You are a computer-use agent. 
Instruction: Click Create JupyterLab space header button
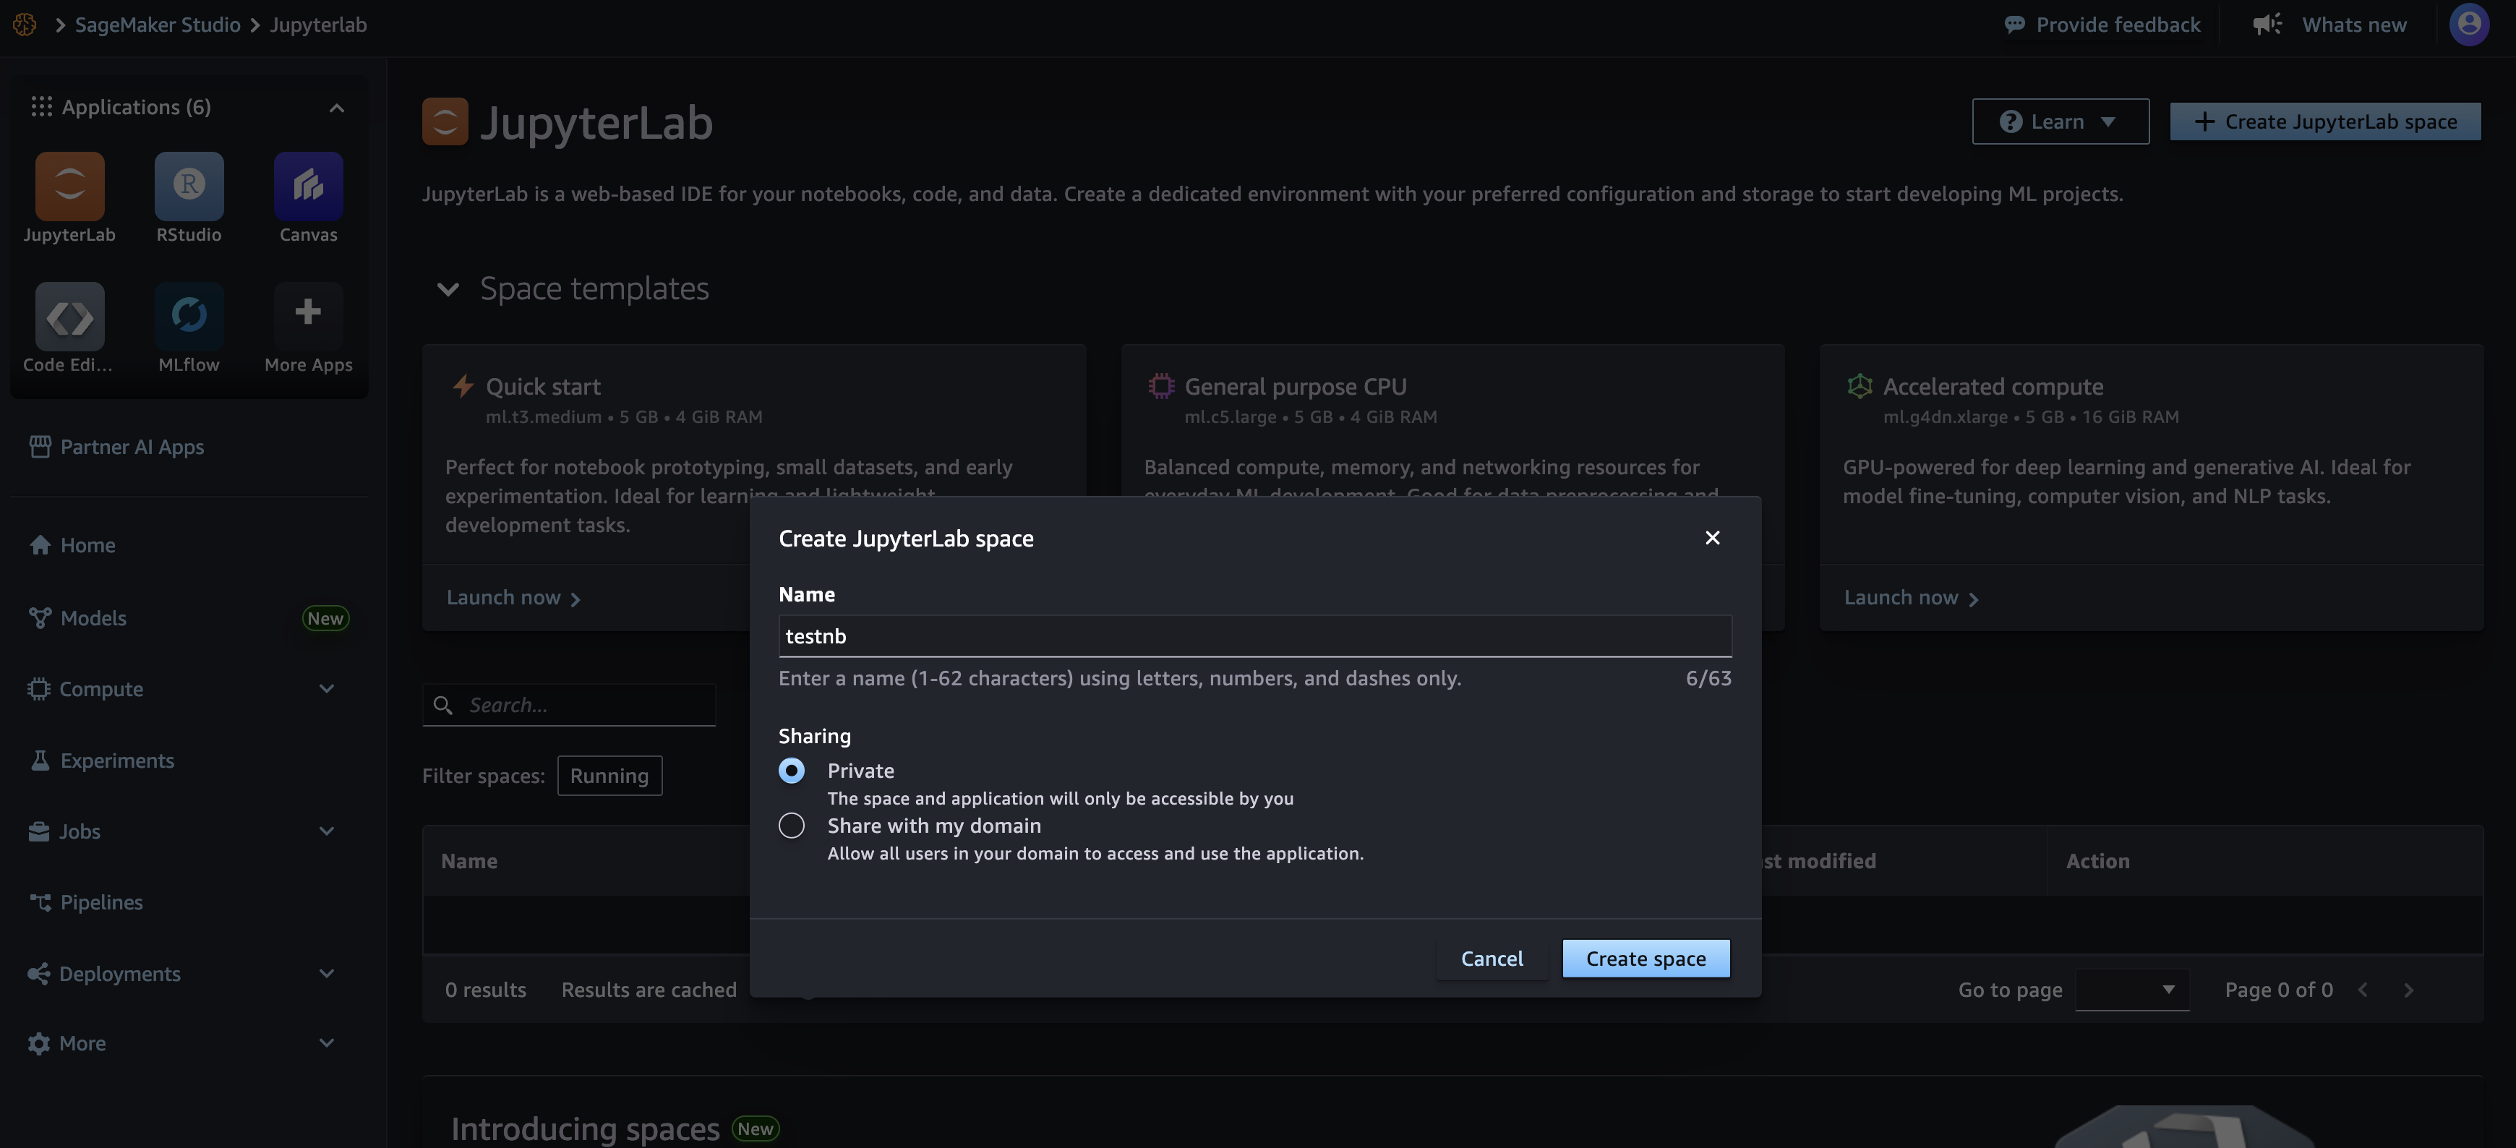[x=2326, y=121]
